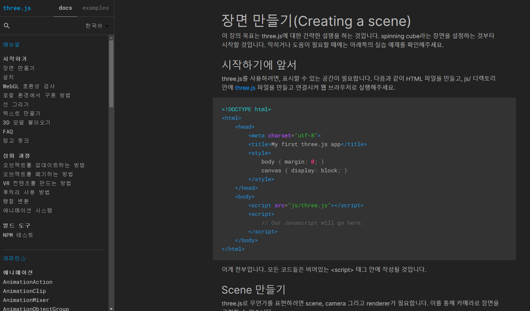530x311 pixels.
Task: Click the body margin CSS line
Action: tap(293, 162)
